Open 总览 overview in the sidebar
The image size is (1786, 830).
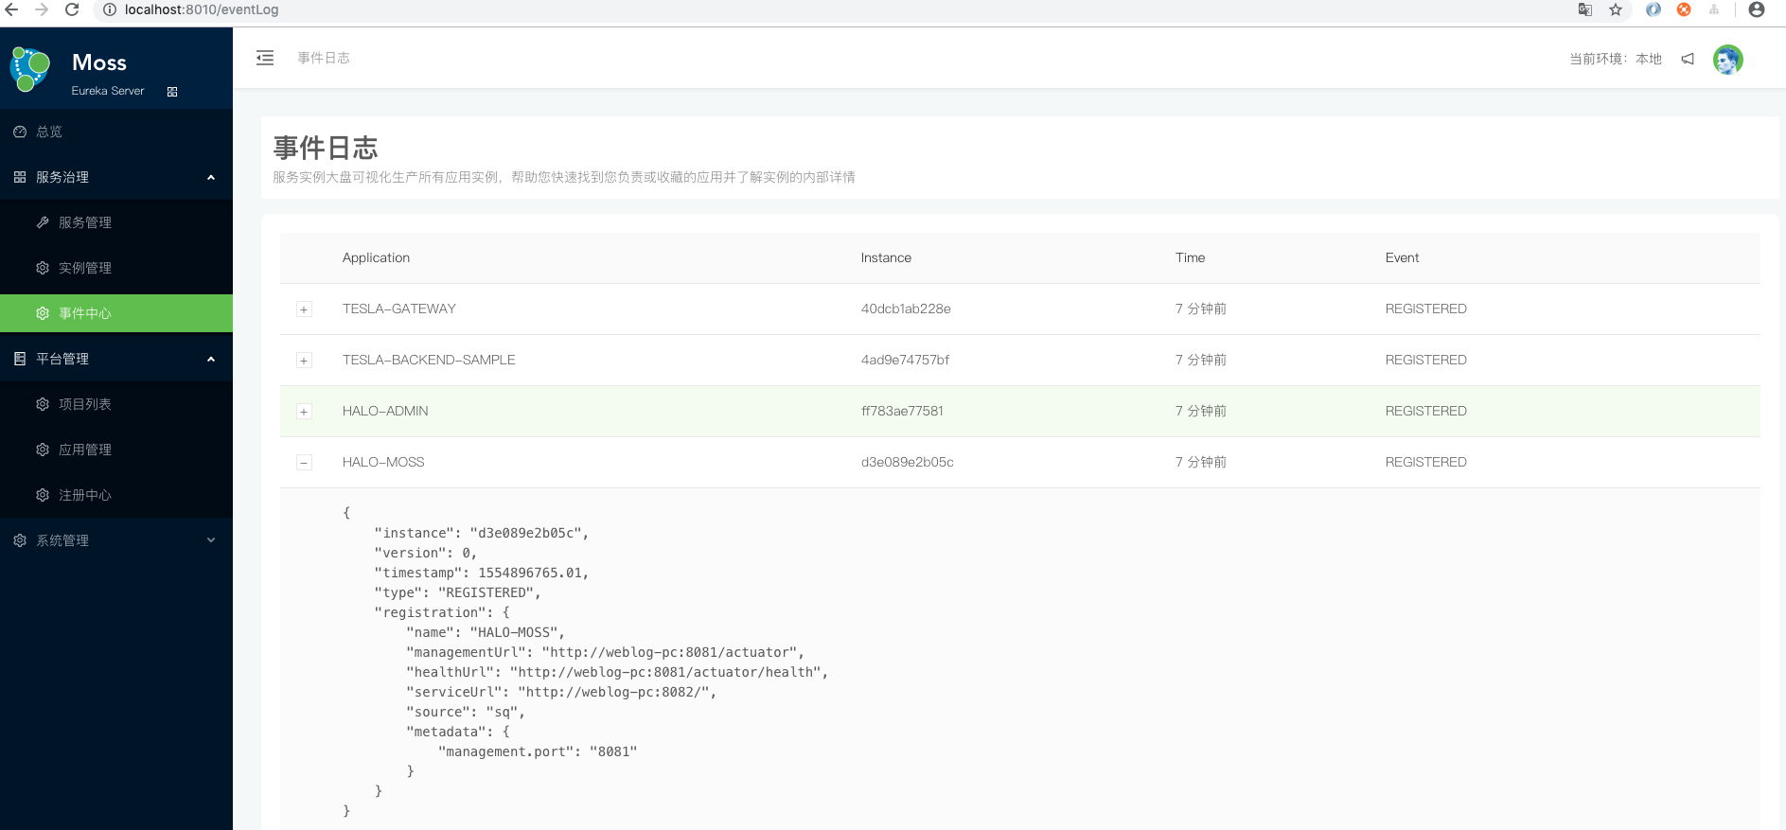click(49, 132)
